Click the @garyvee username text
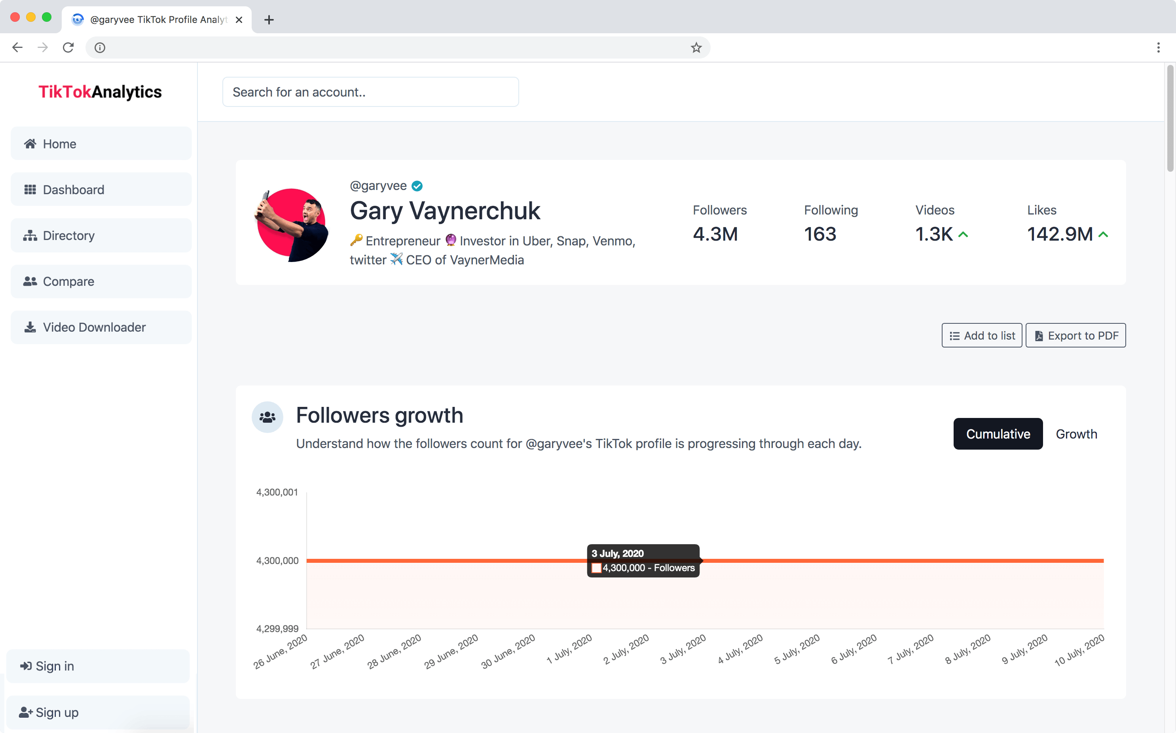 click(378, 186)
